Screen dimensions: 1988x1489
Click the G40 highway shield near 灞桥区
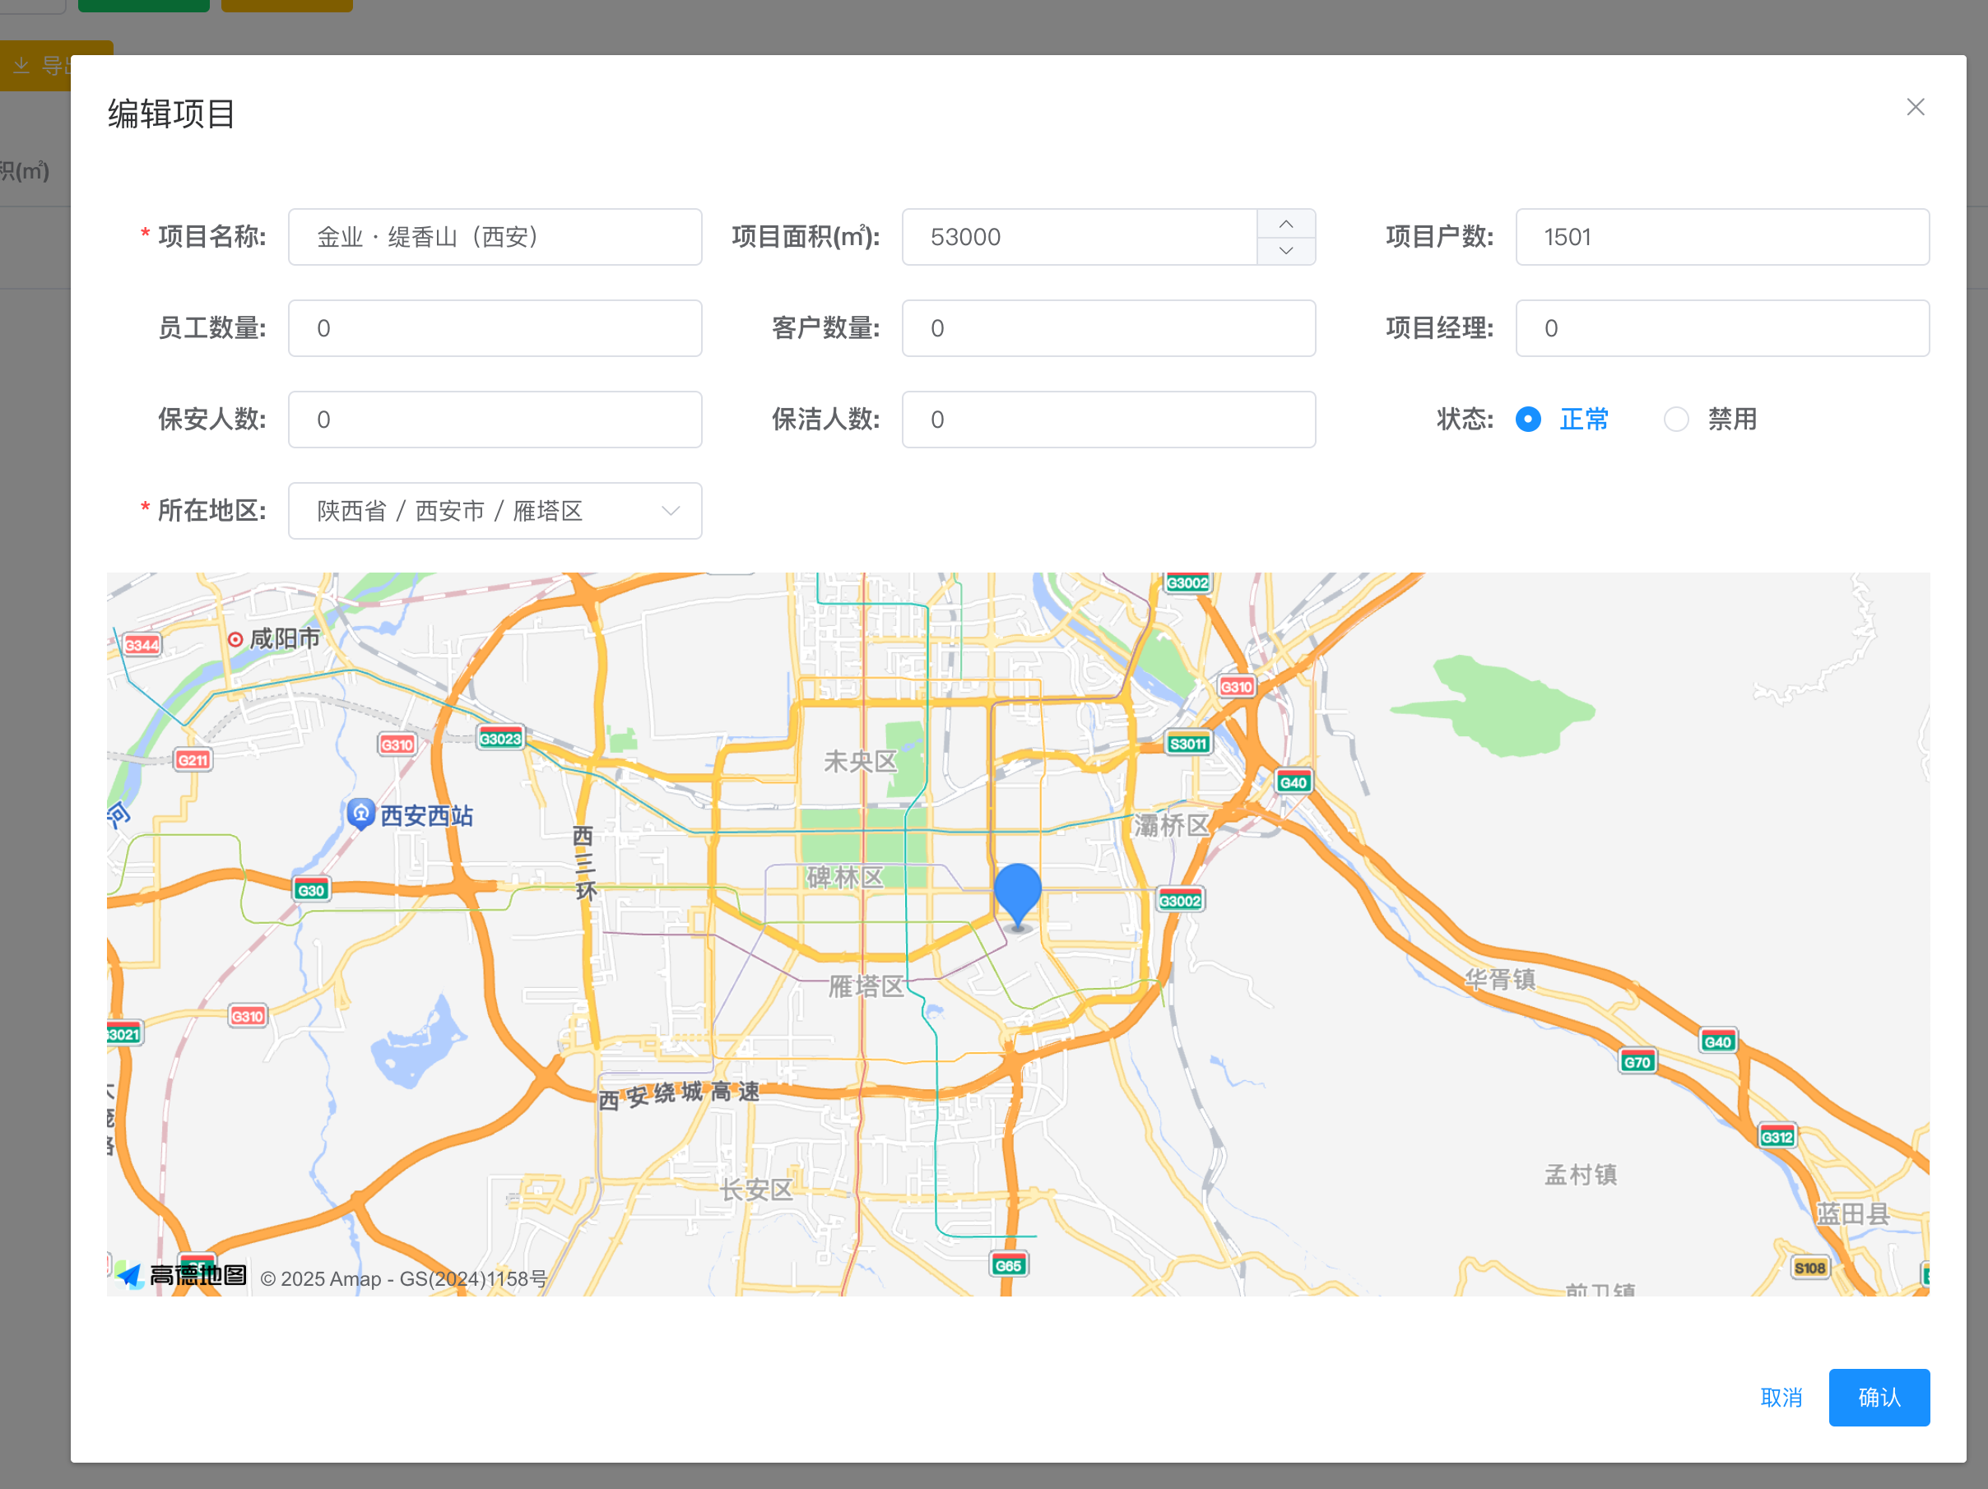click(1293, 781)
